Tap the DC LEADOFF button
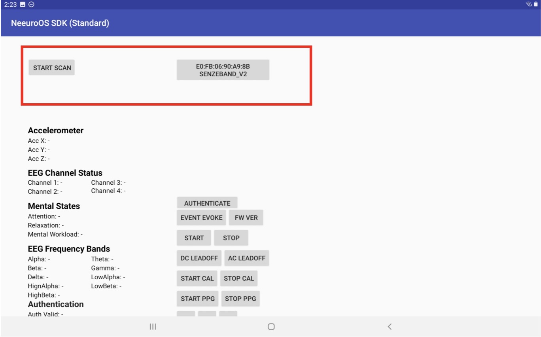Image resolution: width=541 pixels, height=337 pixels. pyautogui.click(x=199, y=258)
